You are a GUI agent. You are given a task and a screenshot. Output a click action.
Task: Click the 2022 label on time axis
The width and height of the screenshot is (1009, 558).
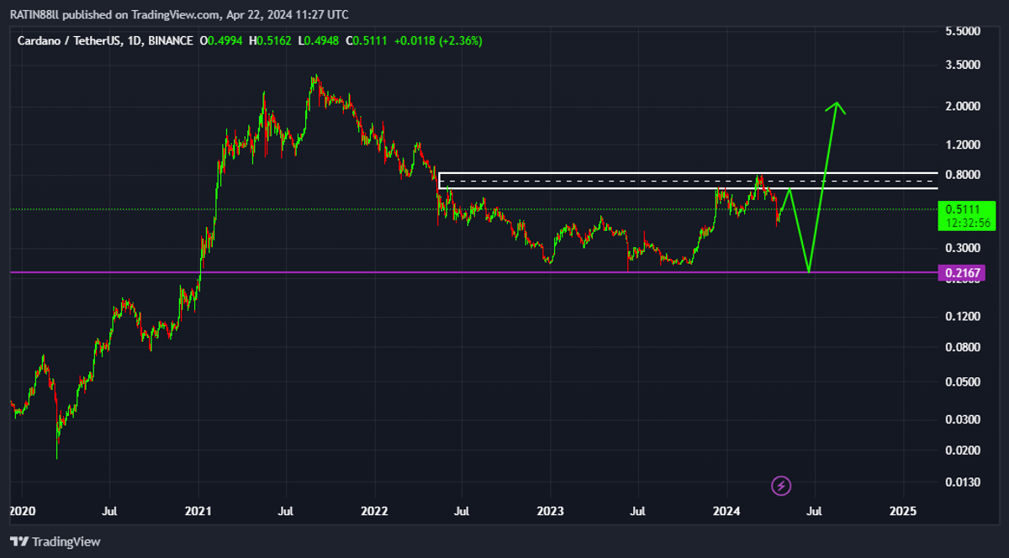click(374, 511)
